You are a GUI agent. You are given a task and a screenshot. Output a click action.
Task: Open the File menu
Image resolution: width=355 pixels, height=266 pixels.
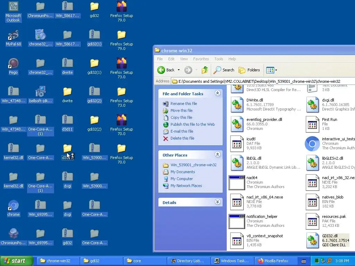[x=160, y=59]
